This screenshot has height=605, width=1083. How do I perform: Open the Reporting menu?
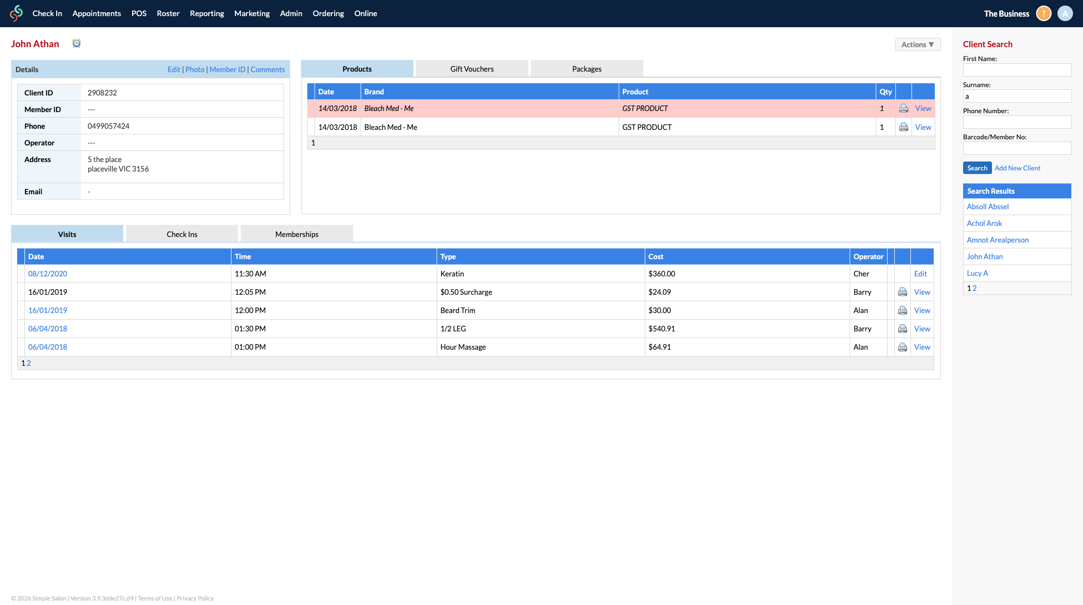tap(206, 13)
